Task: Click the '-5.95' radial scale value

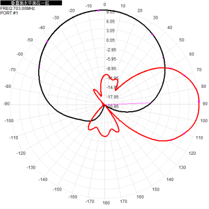Action: 111,59
